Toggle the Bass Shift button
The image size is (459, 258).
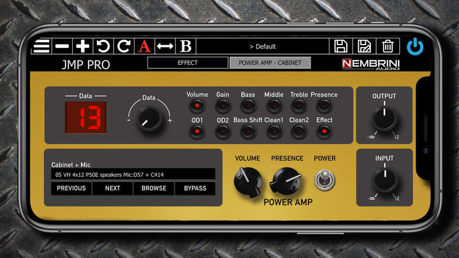coord(248,131)
